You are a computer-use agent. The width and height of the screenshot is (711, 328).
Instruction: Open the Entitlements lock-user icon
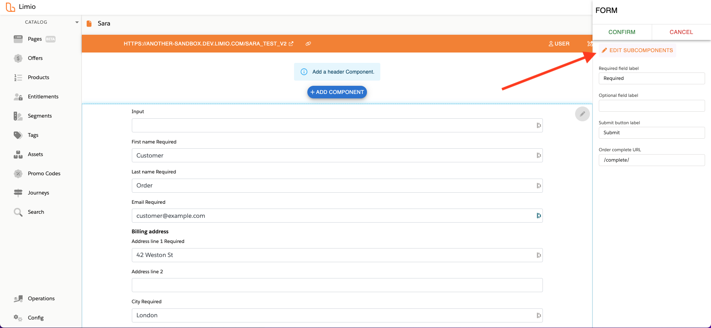tap(18, 97)
